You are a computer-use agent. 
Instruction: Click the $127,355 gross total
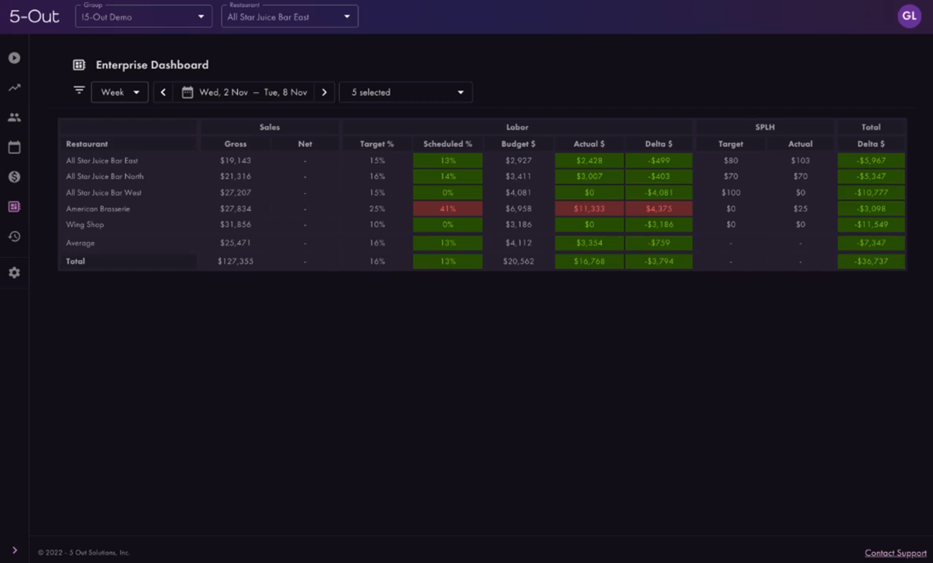click(236, 261)
